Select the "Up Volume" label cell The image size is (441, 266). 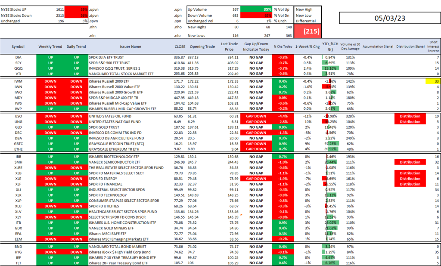(x=197, y=9)
